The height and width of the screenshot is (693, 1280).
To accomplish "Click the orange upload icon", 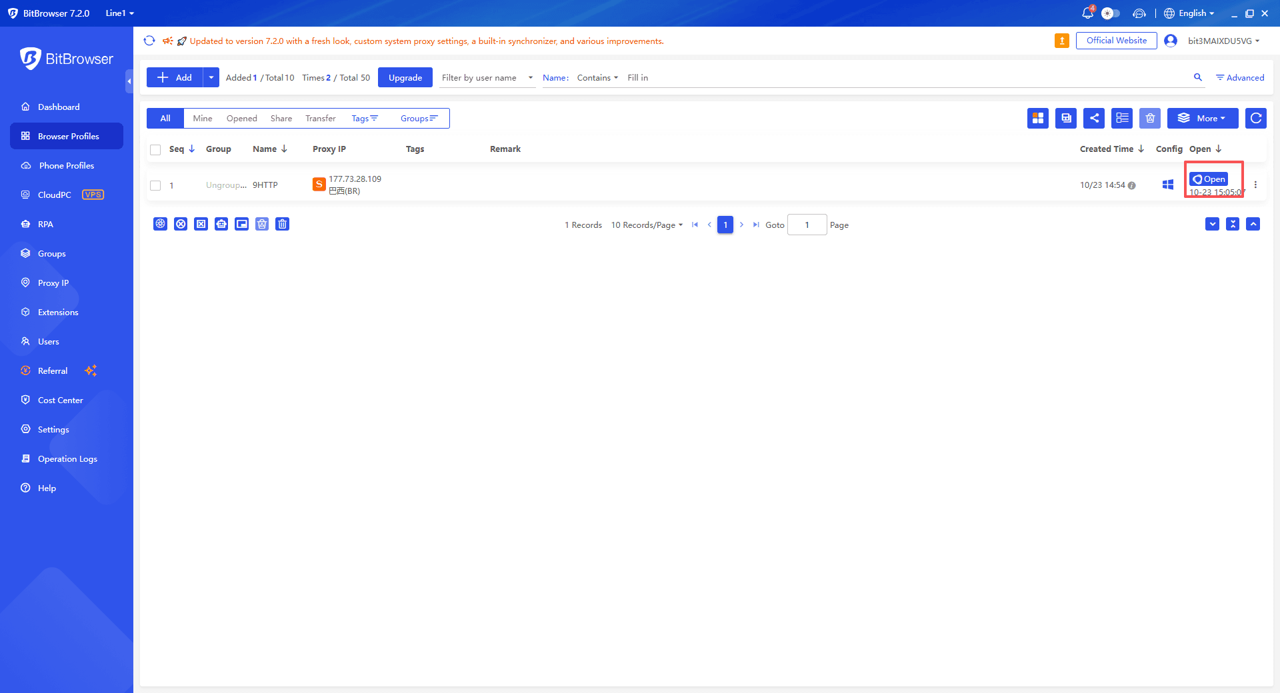I will (1062, 41).
